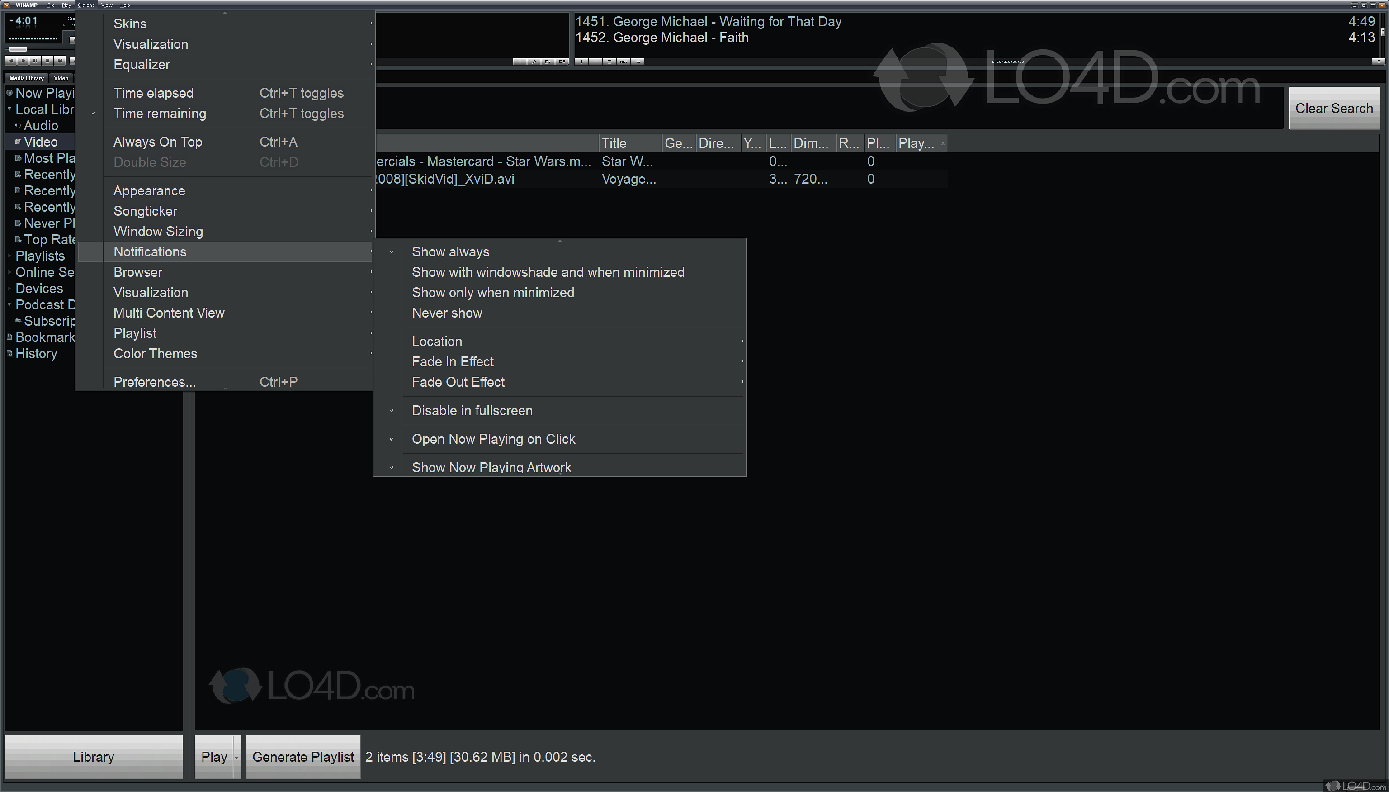
Task: Click the Now Playing icon in library tree
Action: pos(9,93)
